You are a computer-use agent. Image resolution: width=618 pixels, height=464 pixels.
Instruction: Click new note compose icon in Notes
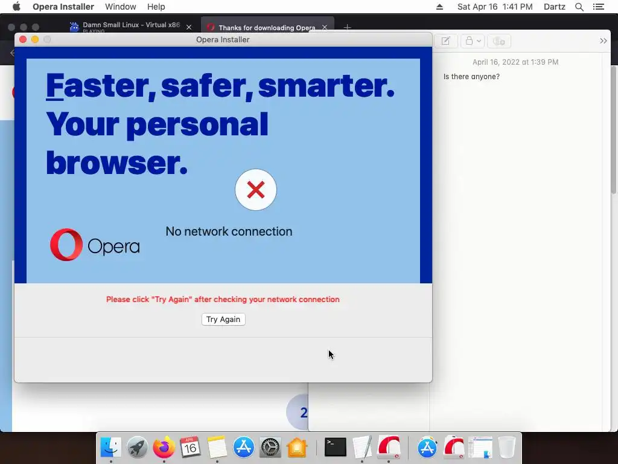pyautogui.click(x=446, y=41)
